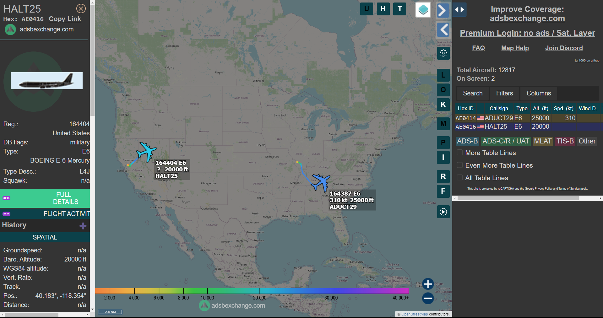Screen dimensions: 603x318
Task: Click the O map button
Action: 443,90
